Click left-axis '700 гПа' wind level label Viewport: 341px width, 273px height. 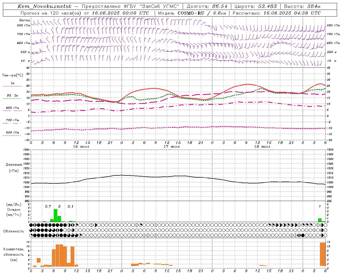(23, 34)
